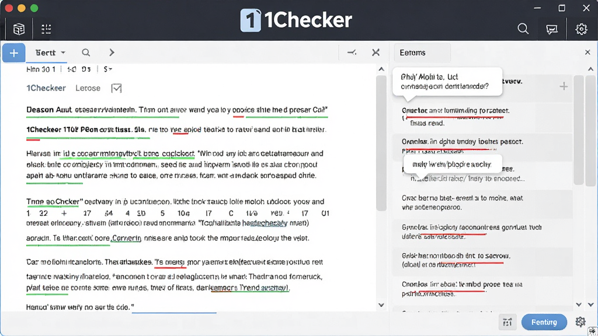The height and width of the screenshot is (336, 598).
Task: Open the chat feedback icon in title bar
Action: pyautogui.click(x=551, y=29)
